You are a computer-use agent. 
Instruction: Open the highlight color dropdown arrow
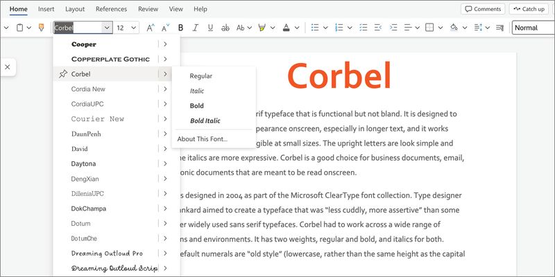pyautogui.click(x=273, y=28)
